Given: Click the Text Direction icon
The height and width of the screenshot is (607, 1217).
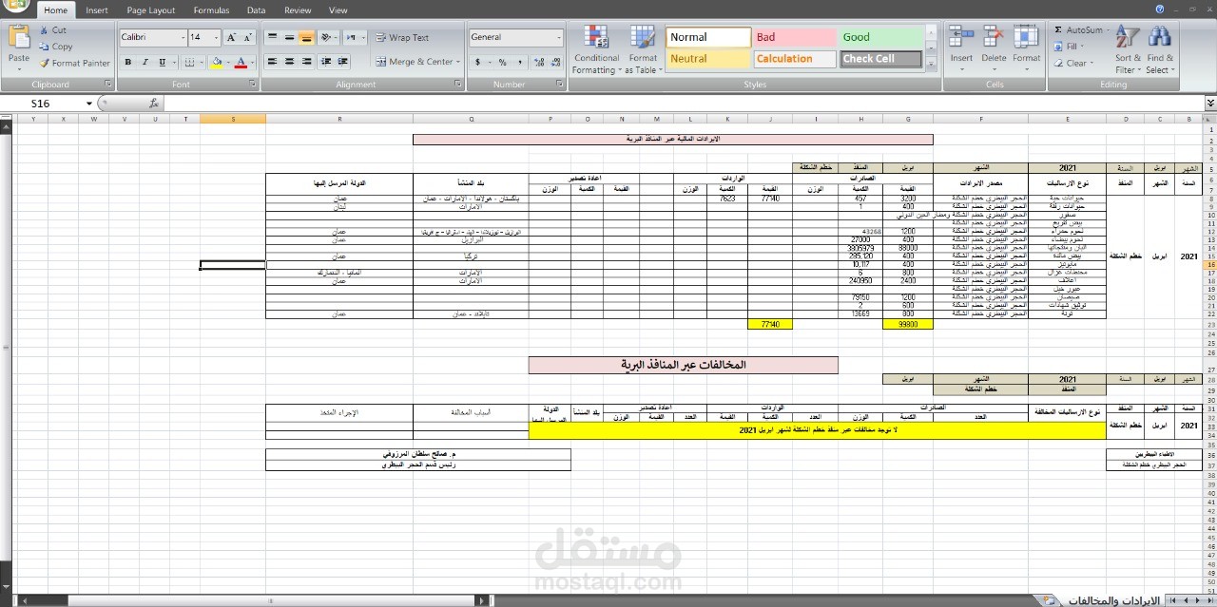Looking at the screenshot, I should pos(353,38).
